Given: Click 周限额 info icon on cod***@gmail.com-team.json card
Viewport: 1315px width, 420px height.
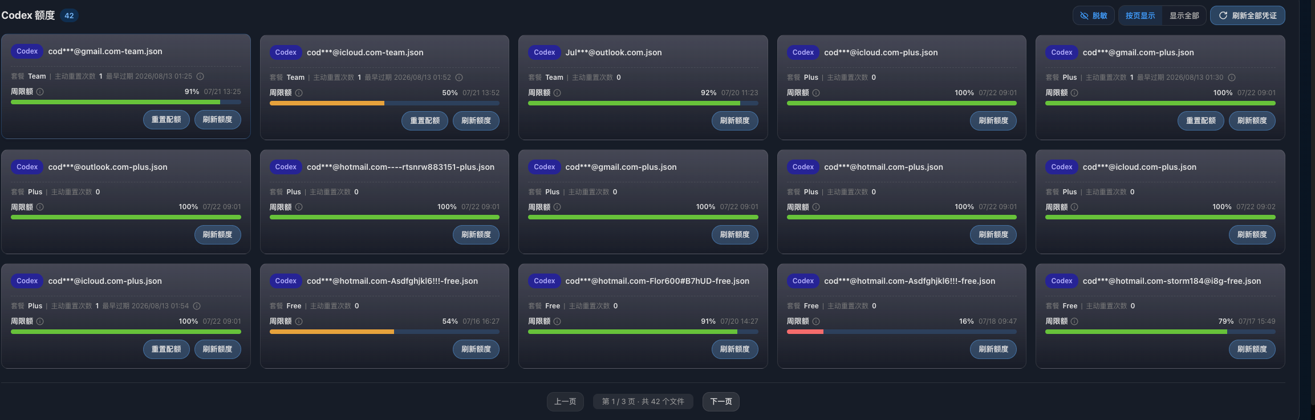Looking at the screenshot, I should (40, 92).
